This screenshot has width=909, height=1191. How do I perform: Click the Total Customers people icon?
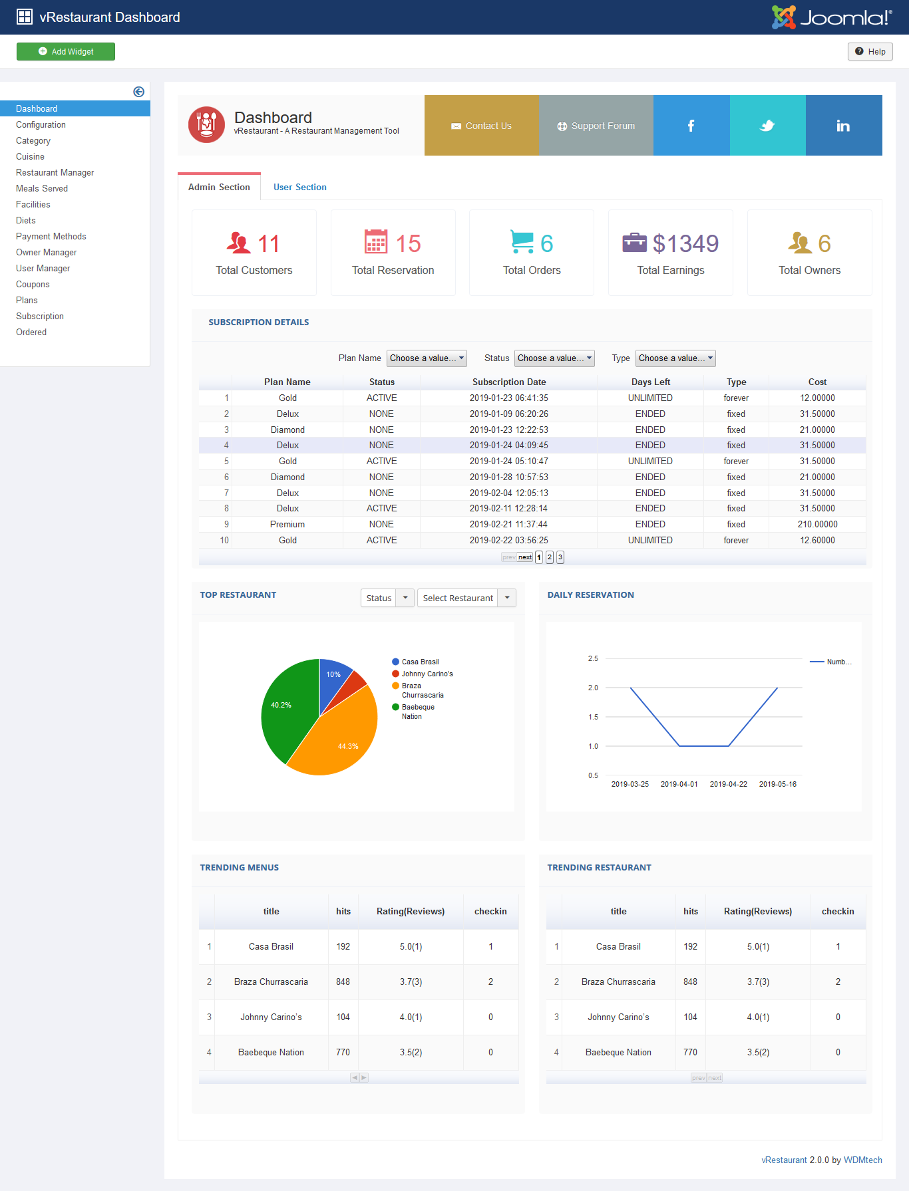point(238,243)
